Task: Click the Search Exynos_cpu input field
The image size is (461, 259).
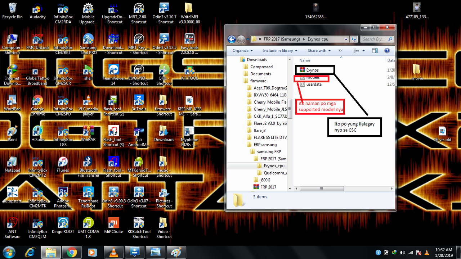Action: tap(377, 39)
